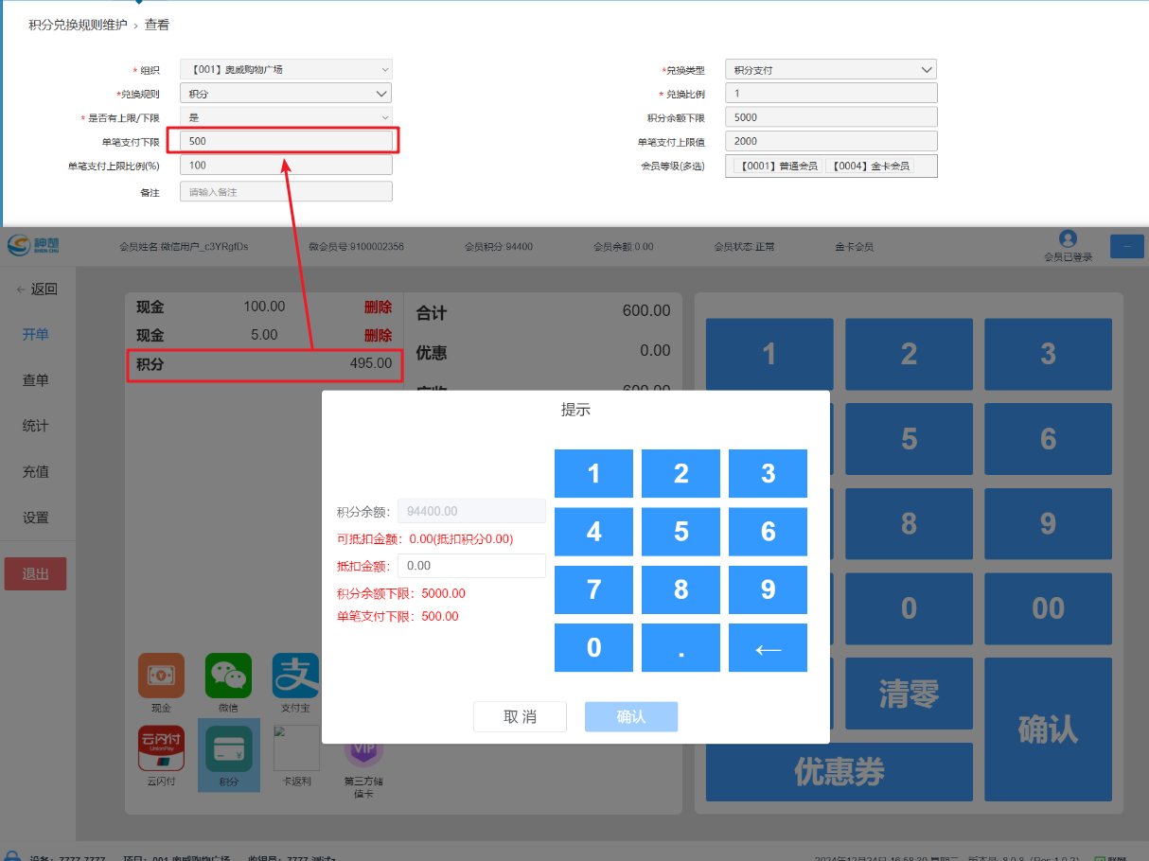This screenshot has height=861, width=1149.
Task: Click the 卡返利 card rebate icon
Action: coord(296,749)
